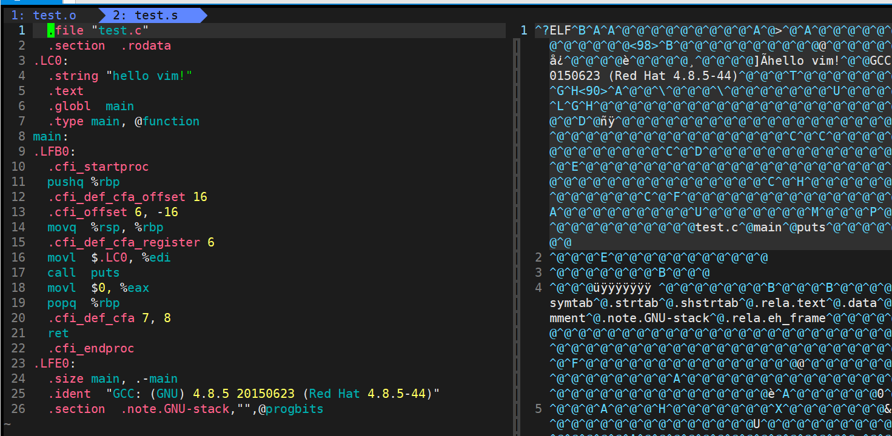Click the '.LFE0:' label
Image resolution: width=892 pixels, height=436 pixels.
[x=55, y=363]
